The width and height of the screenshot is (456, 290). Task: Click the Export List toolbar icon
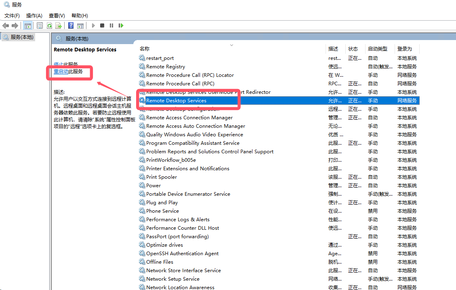59,26
